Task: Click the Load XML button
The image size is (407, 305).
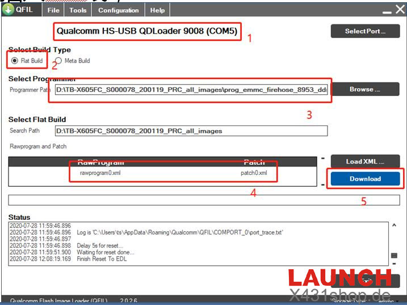Action: click(365, 161)
